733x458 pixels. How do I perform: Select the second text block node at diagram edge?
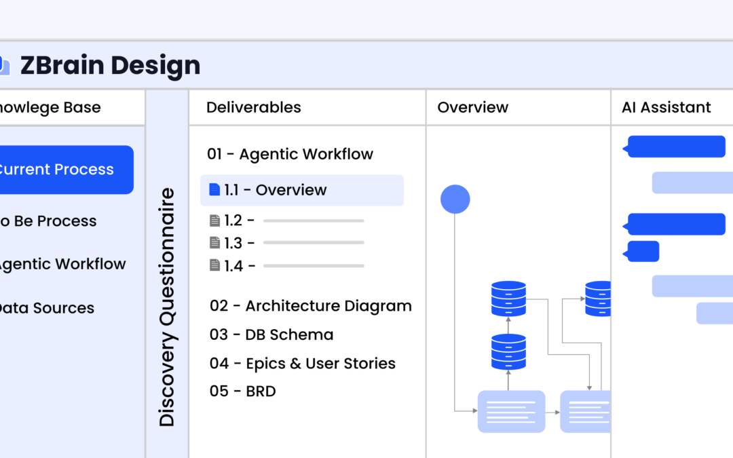[585, 412]
